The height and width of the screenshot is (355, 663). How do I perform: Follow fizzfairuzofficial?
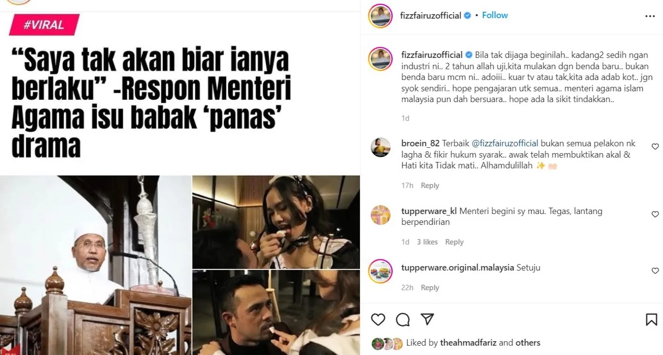click(495, 15)
